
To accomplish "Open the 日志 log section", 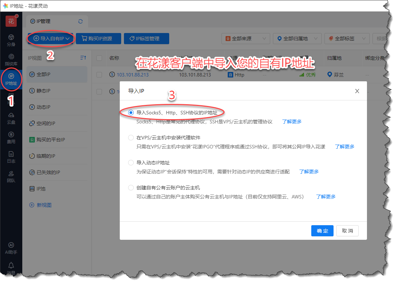I will pyautogui.click(x=11, y=157).
